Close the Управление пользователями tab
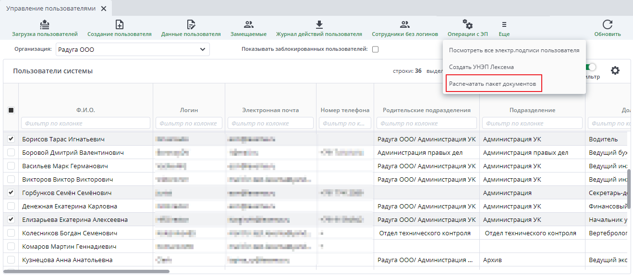Viewport: 633px width, 276px height. tap(104, 9)
